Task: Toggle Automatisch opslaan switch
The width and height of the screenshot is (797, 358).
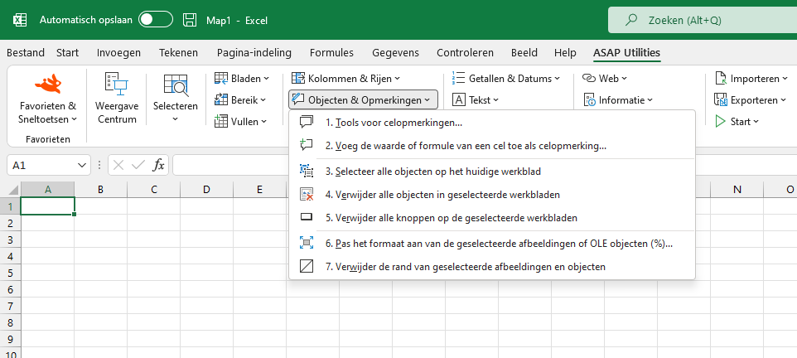Action: point(156,20)
